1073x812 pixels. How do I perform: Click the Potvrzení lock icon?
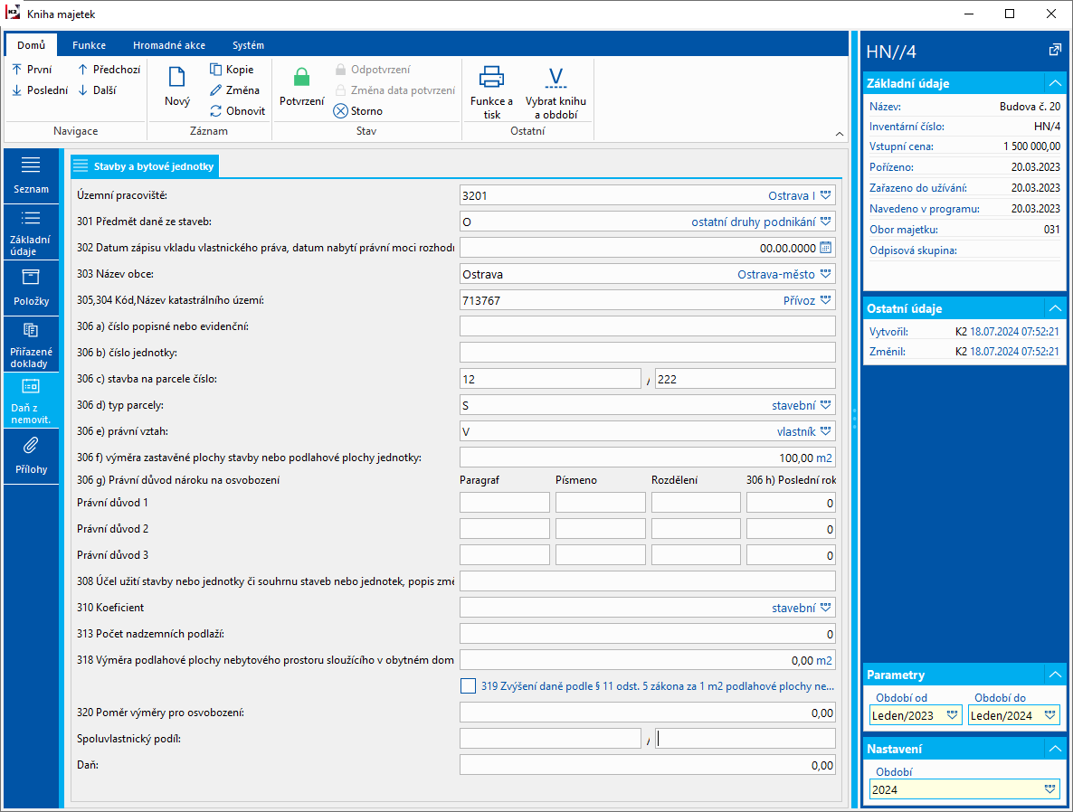pos(301,79)
